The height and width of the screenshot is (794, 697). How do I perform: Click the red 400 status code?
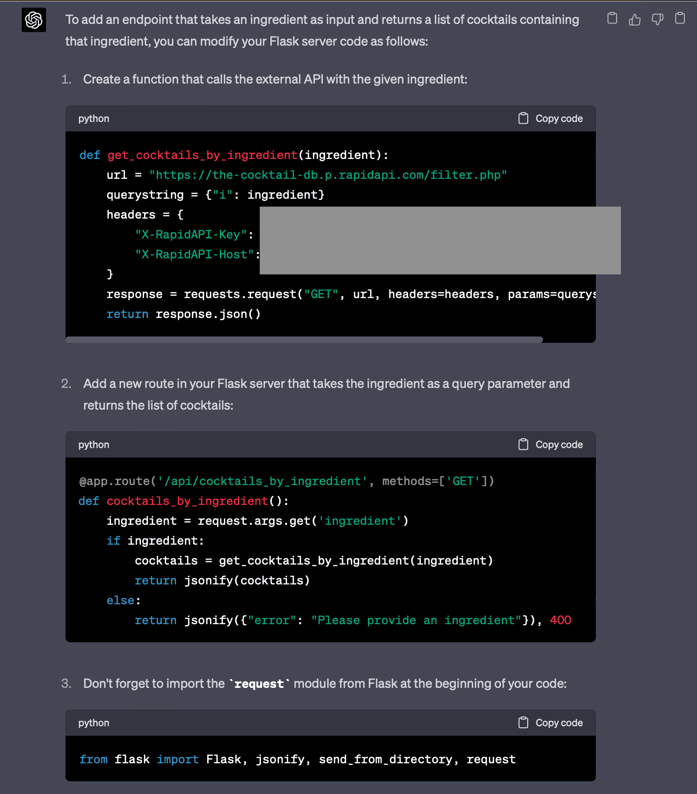pyautogui.click(x=560, y=620)
